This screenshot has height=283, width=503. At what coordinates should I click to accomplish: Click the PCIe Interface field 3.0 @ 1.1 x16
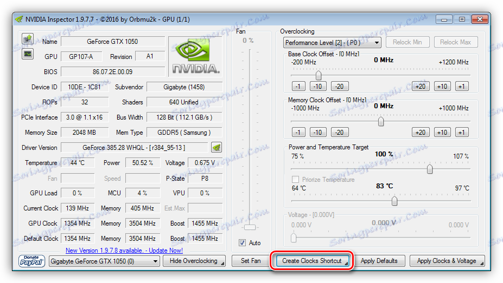(84, 117)
